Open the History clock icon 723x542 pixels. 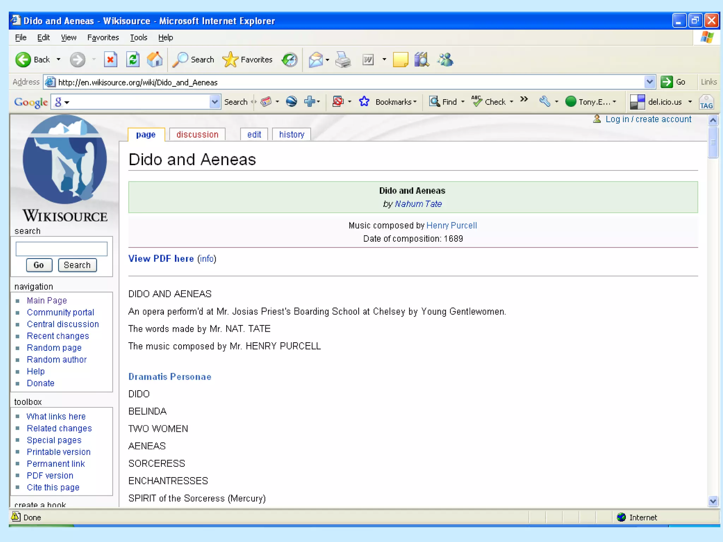pos(290,60)
